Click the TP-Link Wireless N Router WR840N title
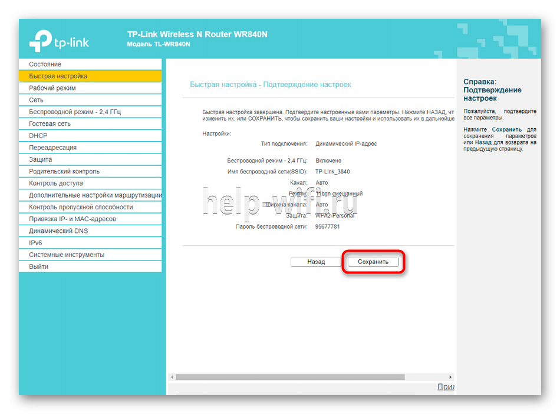The image size is (560, 414). tap(197, 34)
